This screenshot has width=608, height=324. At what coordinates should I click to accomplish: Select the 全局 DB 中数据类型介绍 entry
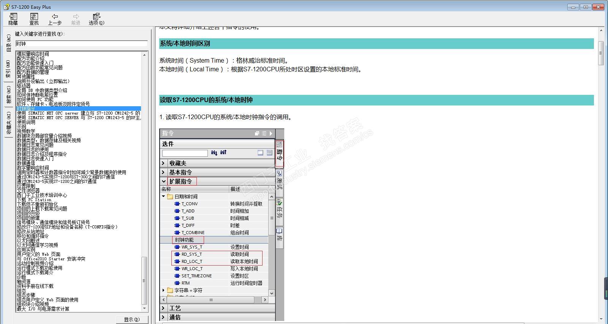[42, 90]
